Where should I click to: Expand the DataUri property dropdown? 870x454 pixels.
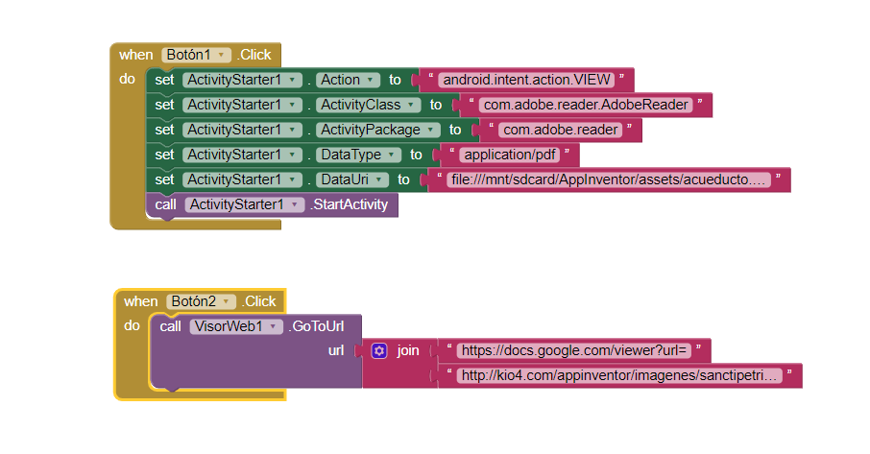point(380,179)
